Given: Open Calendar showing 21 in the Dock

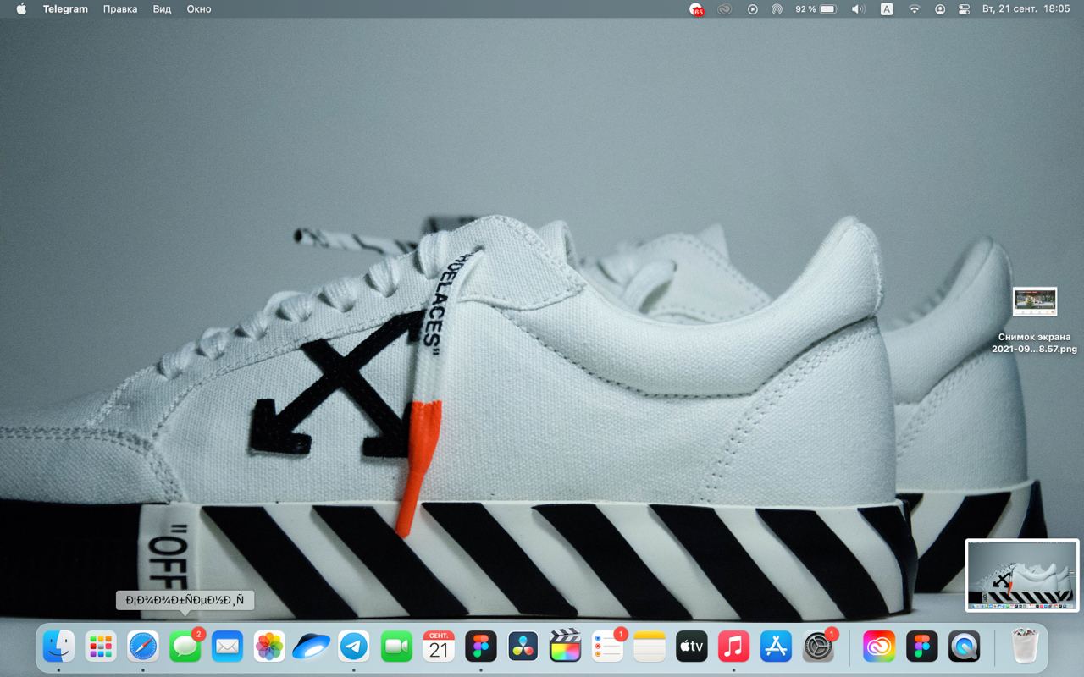Looking at the screenshot, I should pos(439,647).
